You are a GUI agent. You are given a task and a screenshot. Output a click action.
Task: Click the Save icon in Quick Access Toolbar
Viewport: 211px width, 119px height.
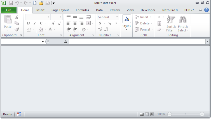tap(11, 3)
